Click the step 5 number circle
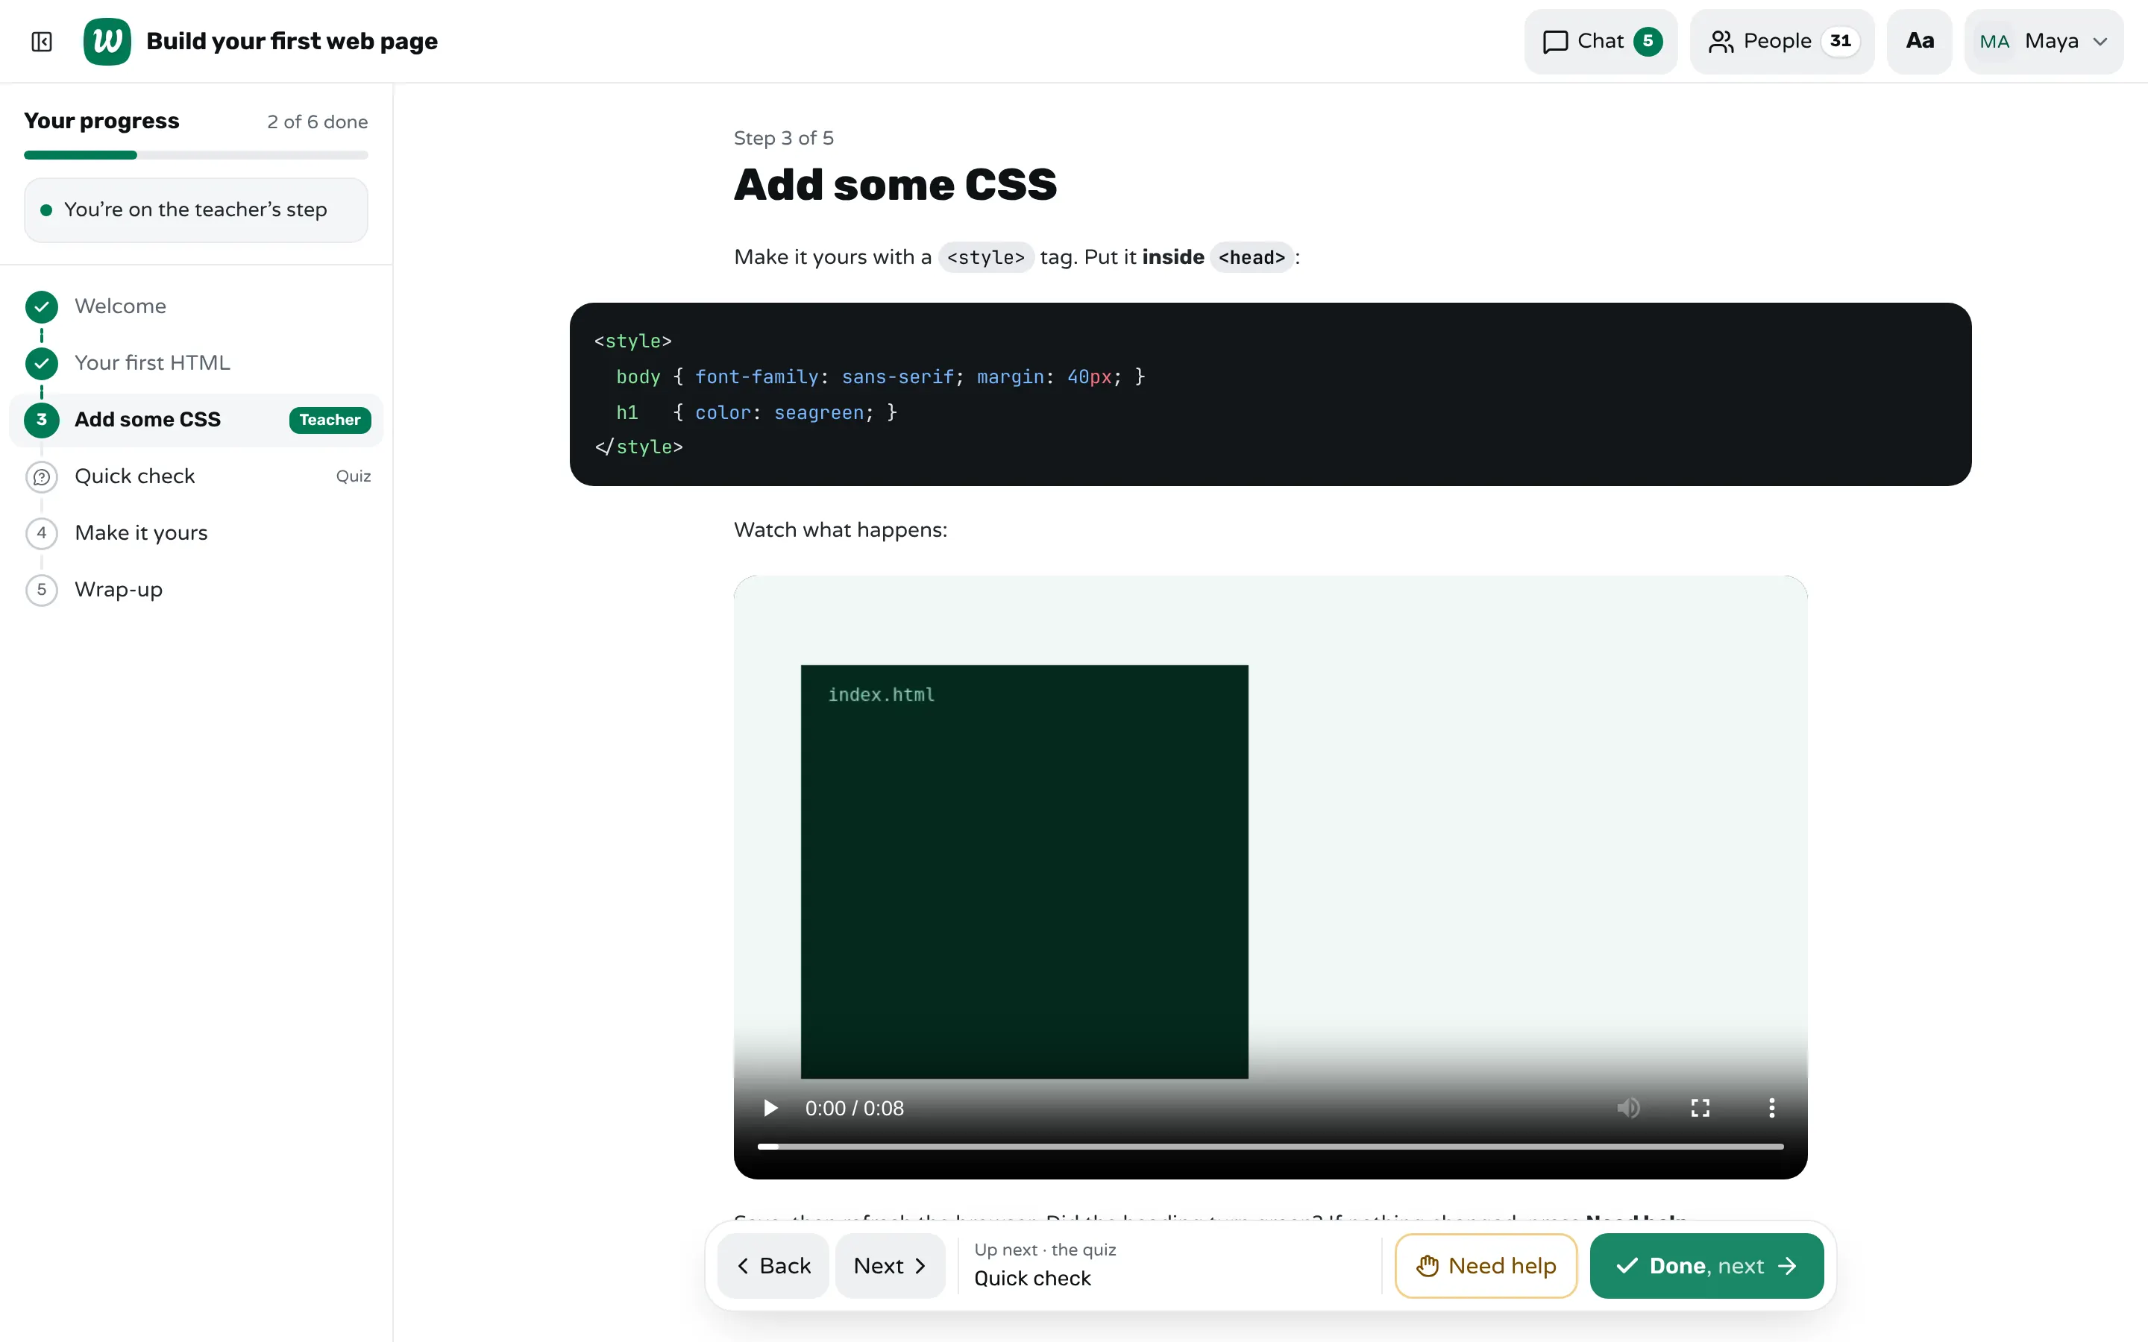Viewport: 2148px width, 1342px height. point(42,590)
